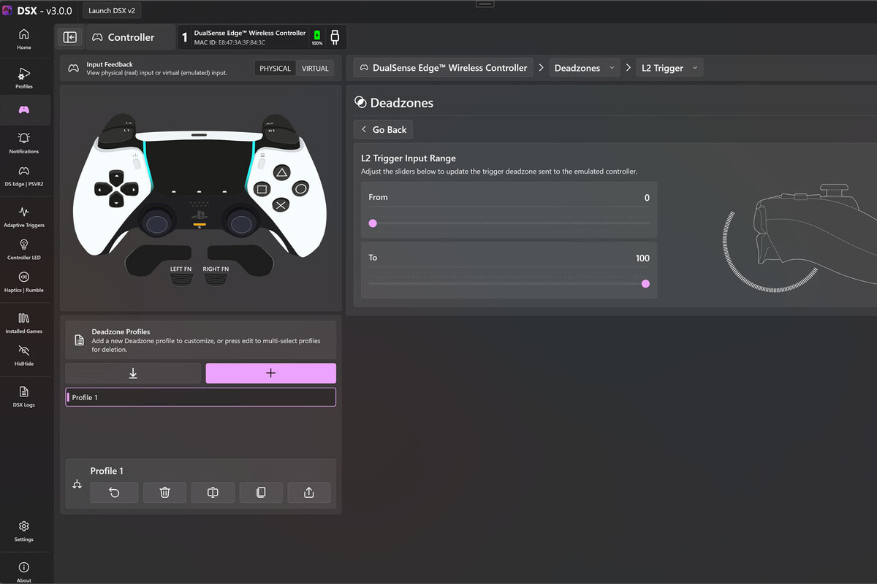Viewport: 877px width, 584px height.
Task: Click the triangle button on controller image
Action: click(281, 173)
